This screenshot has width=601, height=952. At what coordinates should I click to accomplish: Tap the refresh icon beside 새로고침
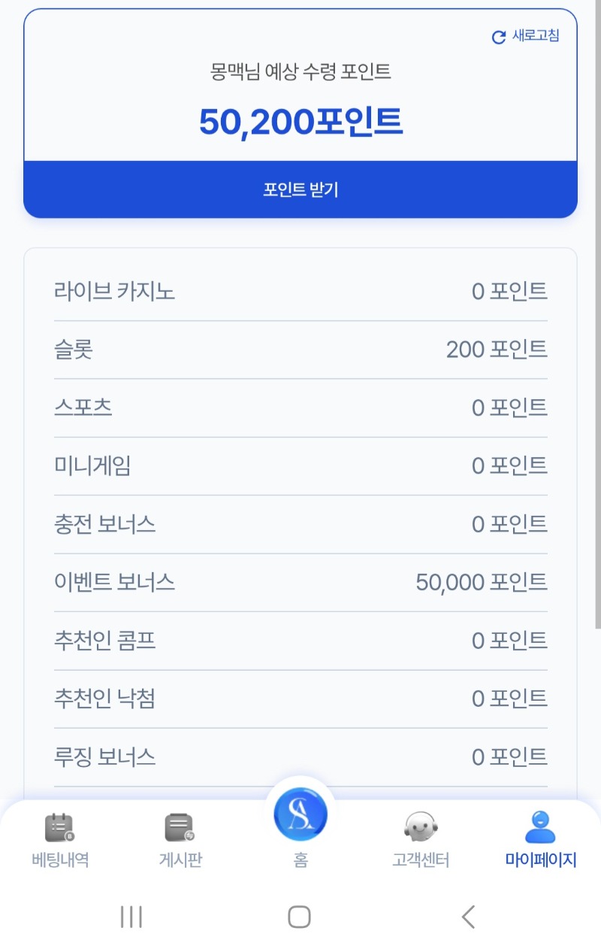pyautogui.click(x=499, y=37)
